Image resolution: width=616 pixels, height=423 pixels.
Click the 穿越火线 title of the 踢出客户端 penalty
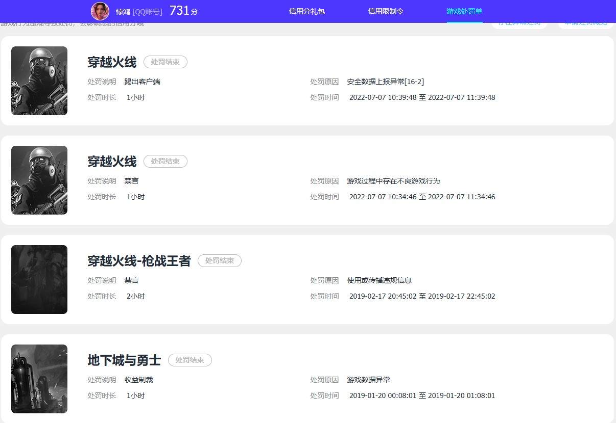coord(112,62)
